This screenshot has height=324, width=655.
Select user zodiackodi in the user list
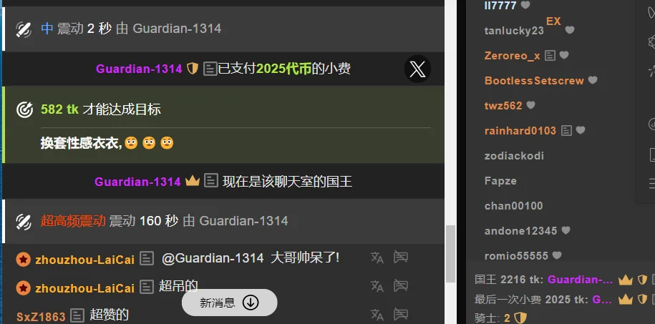[514, 156]
